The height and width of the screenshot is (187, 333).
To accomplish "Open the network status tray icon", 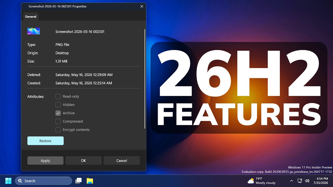I will click(300, 181).
